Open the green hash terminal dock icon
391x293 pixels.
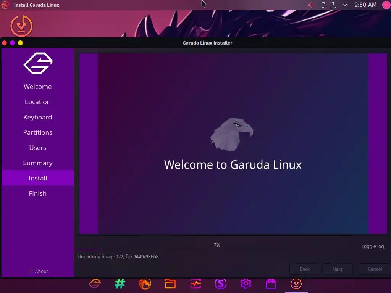pos(120,283)
